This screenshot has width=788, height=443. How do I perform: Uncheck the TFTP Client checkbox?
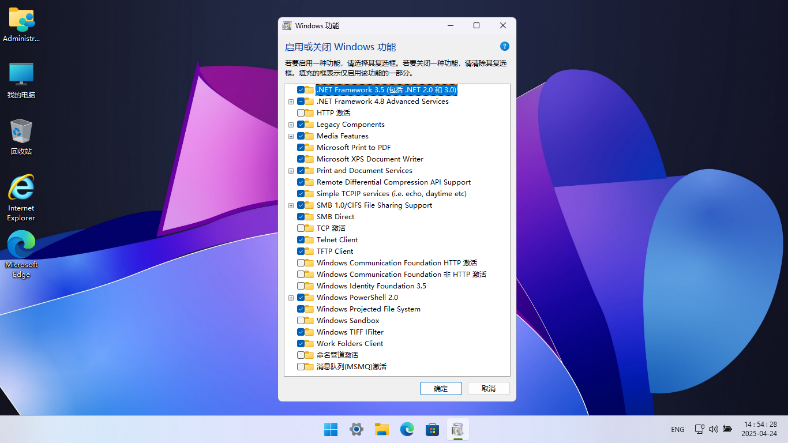click(301, 251)
